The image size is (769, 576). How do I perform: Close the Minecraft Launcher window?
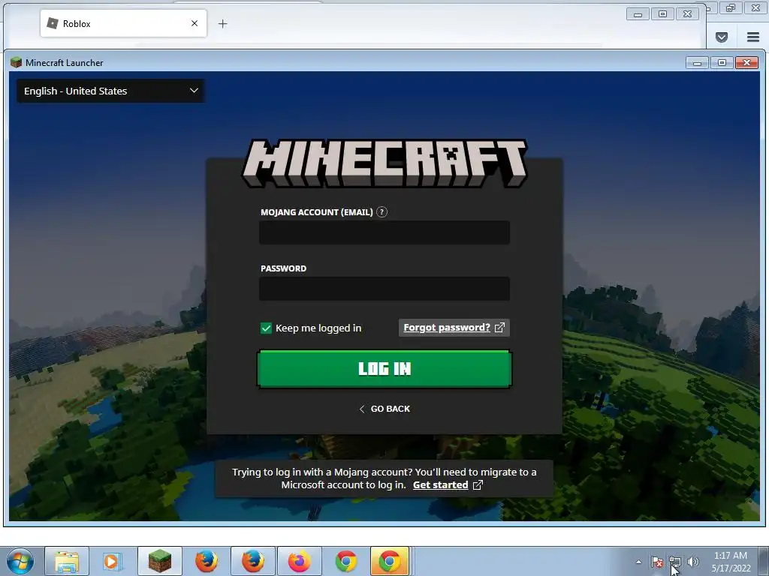(747, 63)
